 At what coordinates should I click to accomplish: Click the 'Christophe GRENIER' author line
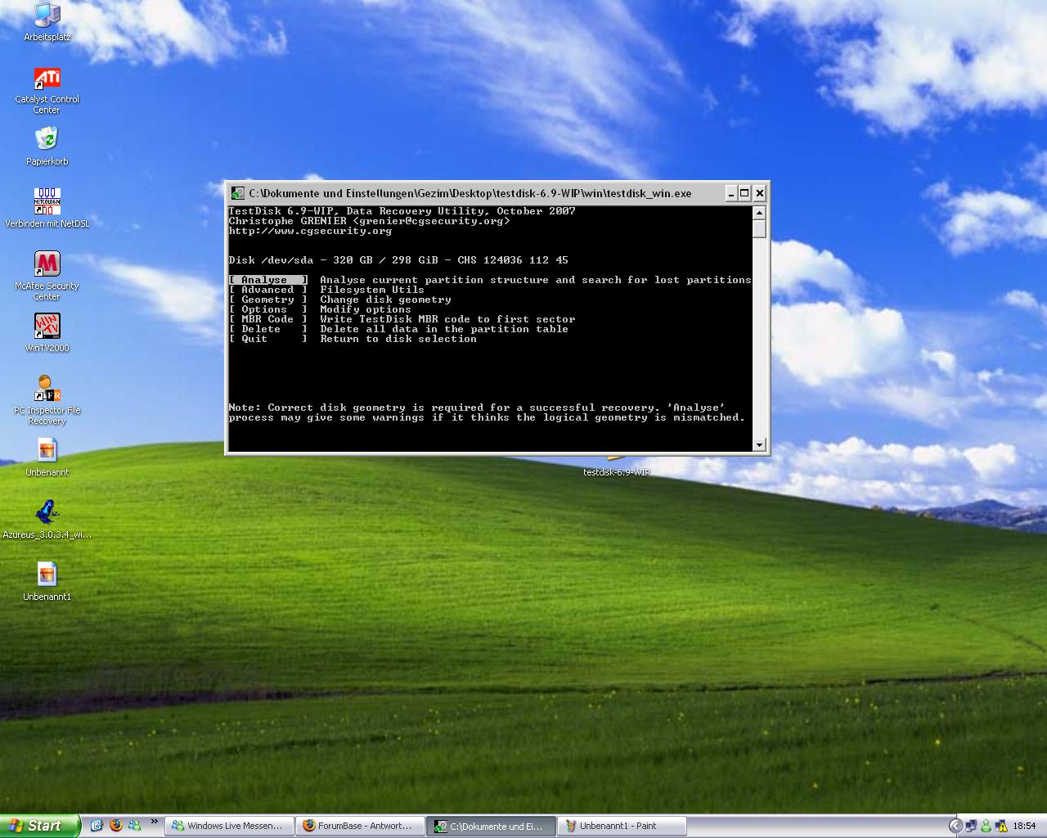tap(369, 221)
